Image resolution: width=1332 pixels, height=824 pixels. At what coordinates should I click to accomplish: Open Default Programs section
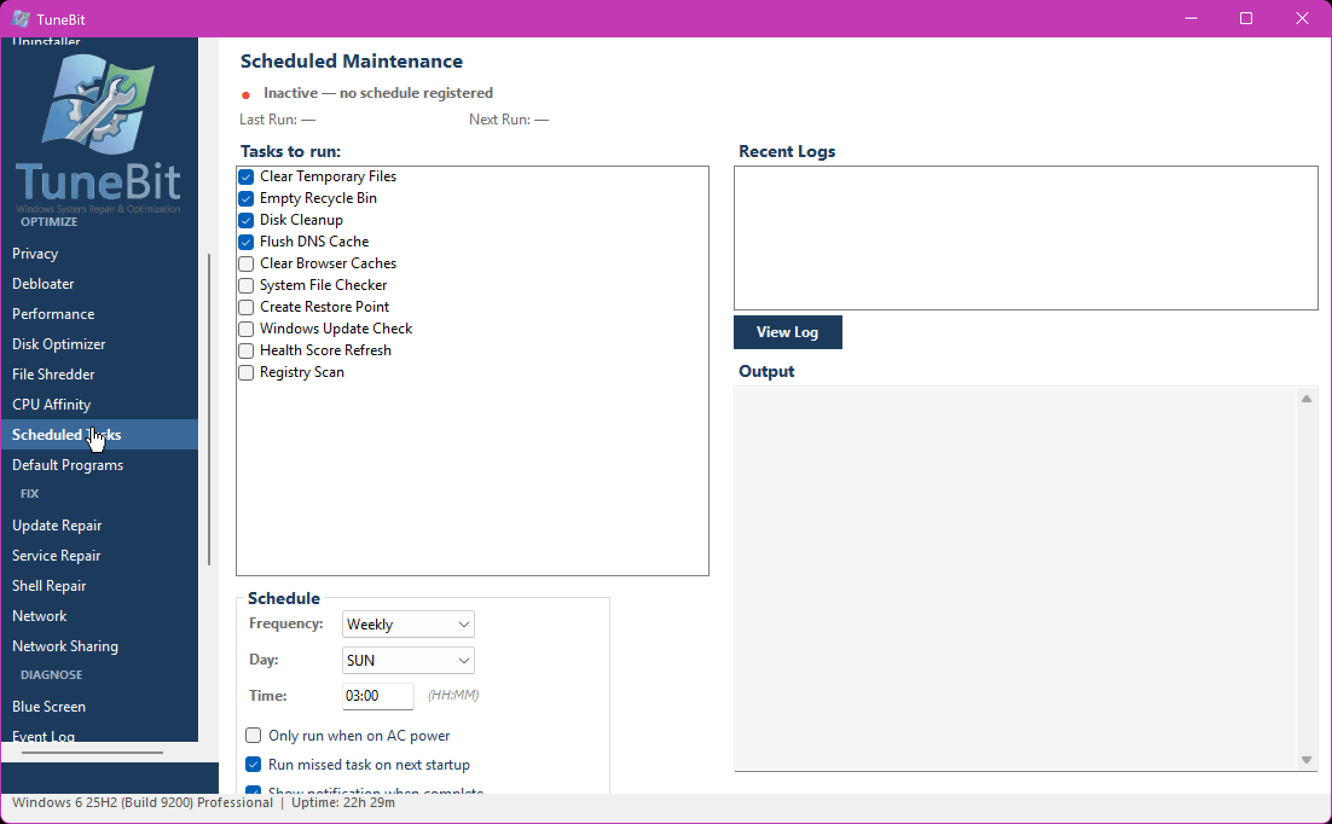coord(100,465)
